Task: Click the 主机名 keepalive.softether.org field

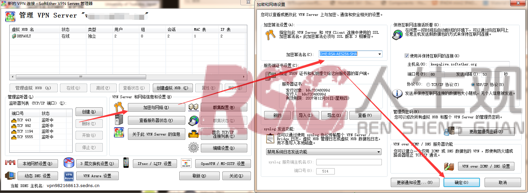Action: (x=469, y=64)
